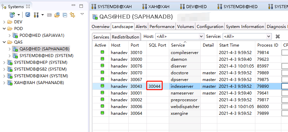Viewport: 288px width, 132px height.
Task: Sort by Start Time column header
Action: coord(236,45)
